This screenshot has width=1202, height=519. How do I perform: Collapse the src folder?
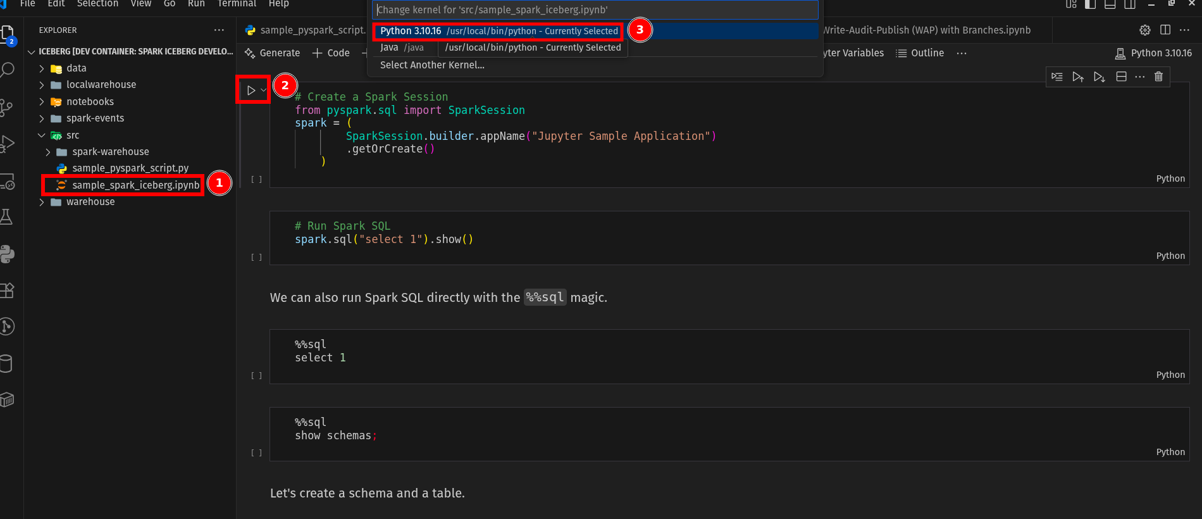point(42,135)
